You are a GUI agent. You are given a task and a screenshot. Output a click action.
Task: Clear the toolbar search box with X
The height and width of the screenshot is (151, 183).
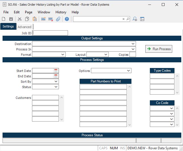pos(124,19)
